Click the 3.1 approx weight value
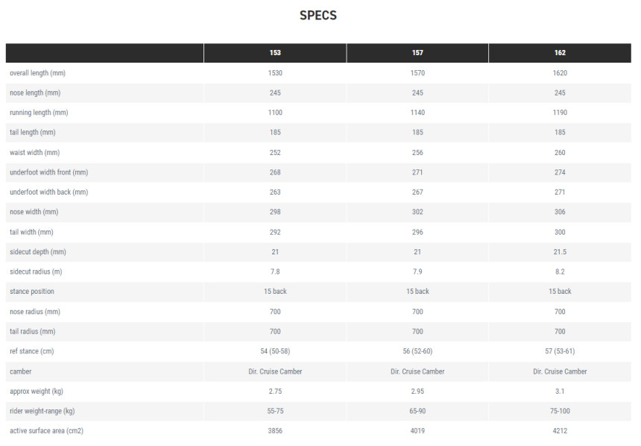The image size is (641, 446). (x=560, y=392)
